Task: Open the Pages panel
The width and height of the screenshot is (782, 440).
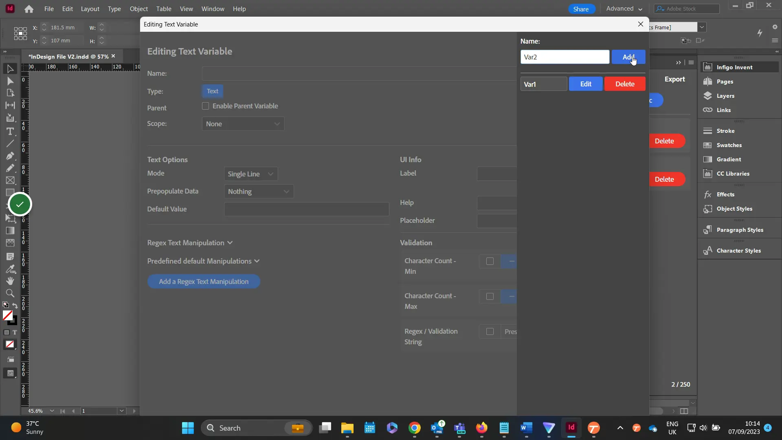Action: (x=725, y=81)
